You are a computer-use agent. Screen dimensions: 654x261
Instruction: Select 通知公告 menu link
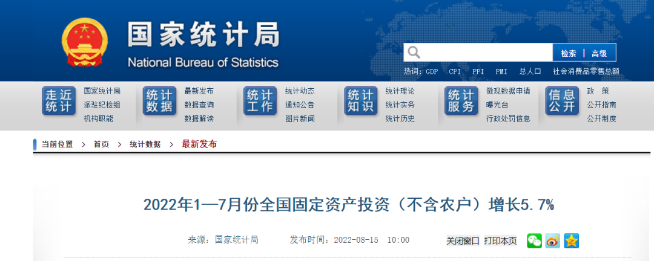300,105
